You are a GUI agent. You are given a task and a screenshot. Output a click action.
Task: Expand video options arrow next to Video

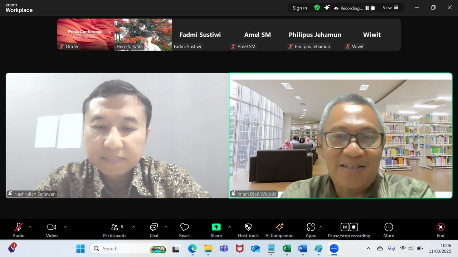point(65,227)
